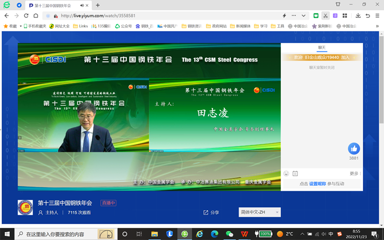Click the scissors screenshot tool in browser toolbar
The width and height of the screenshot is (384, 240).
pos(326,16)
